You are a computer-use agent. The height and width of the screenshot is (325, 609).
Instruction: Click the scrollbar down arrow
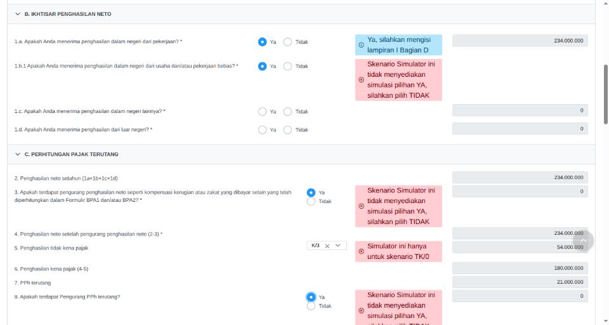coord(605,321)
